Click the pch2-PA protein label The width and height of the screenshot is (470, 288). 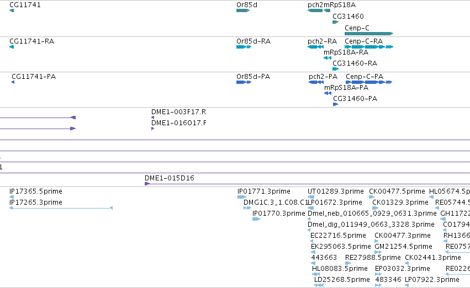tap(323, 77)
